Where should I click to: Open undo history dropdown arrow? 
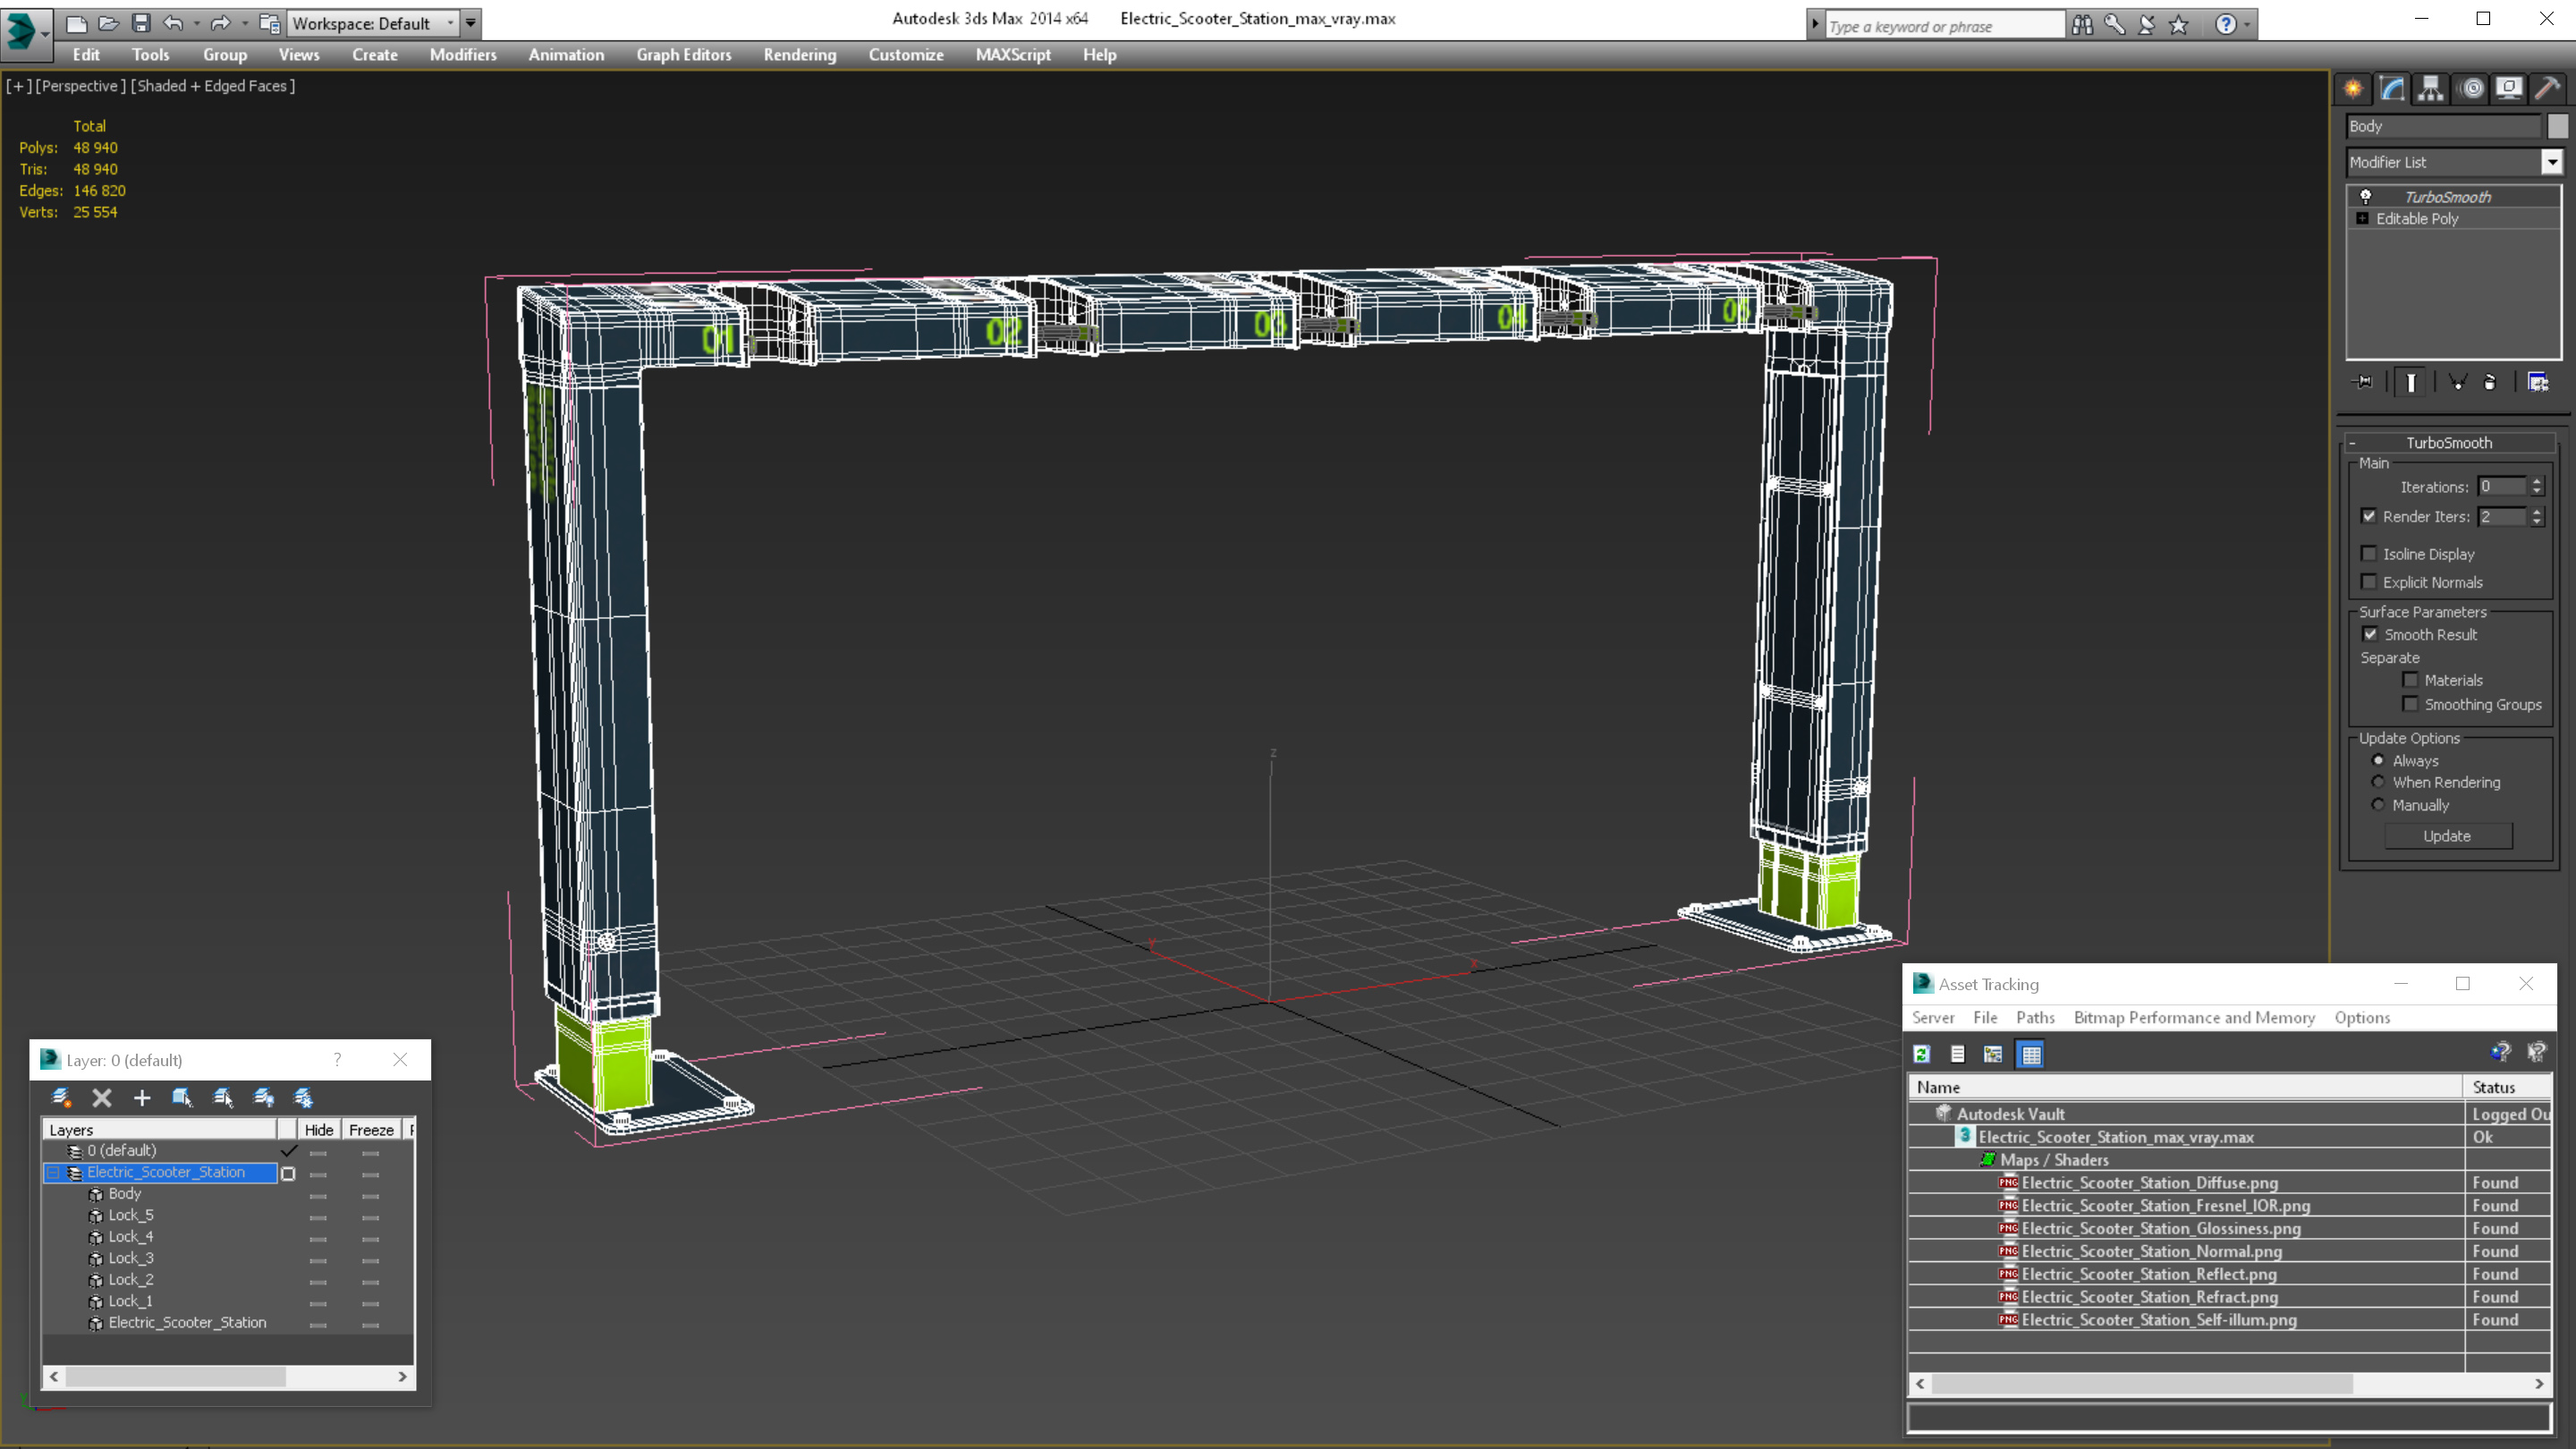[x=196, y=23]
